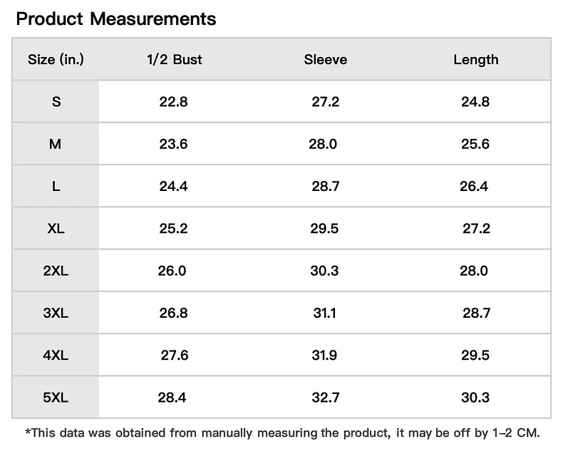Click the manual measurement disclaimer footnote
This screenshot has width=563, height=451.
coord(282,432)
